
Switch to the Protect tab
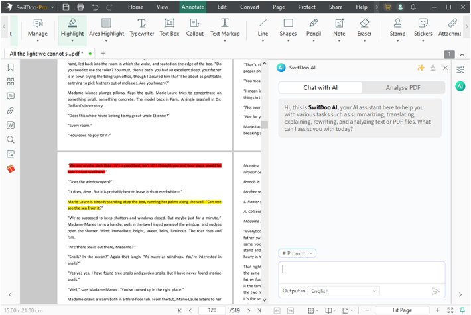(306, 7)
